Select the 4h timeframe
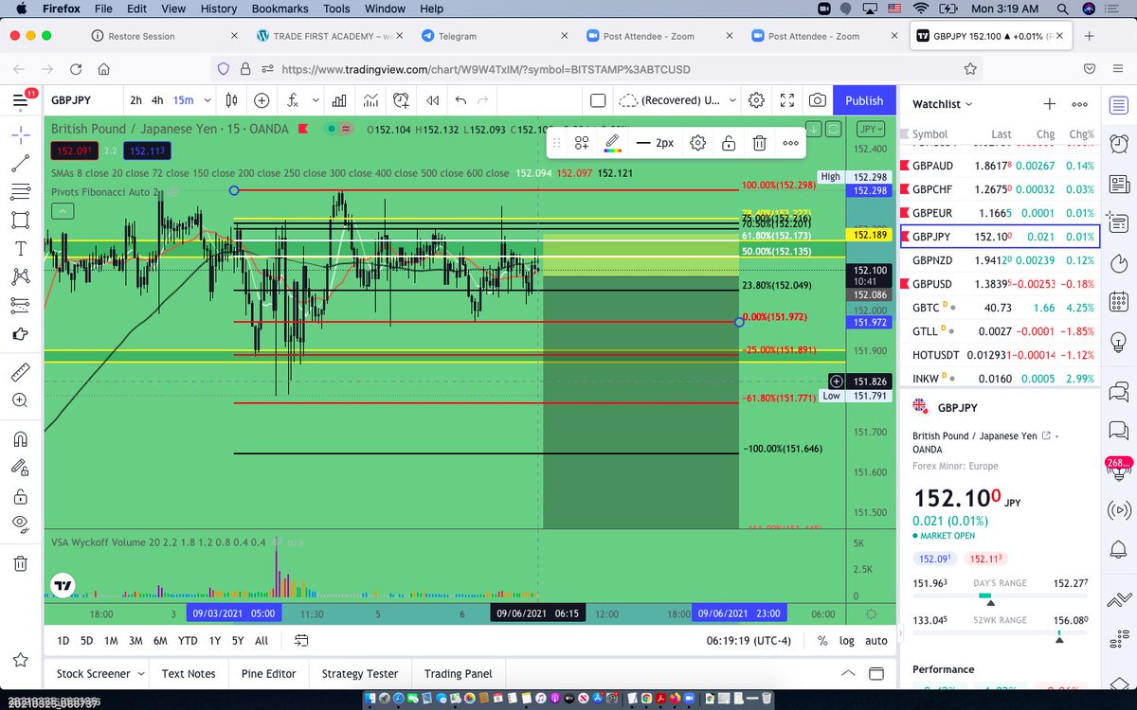Screen dimensions: 1137x710 click(x=157, y=100)
